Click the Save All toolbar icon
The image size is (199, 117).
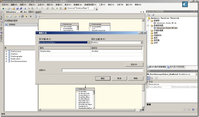[21, 8]
